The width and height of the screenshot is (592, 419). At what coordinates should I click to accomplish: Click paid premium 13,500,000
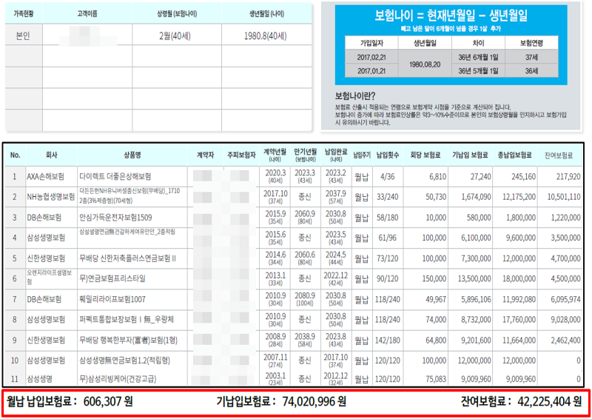point(474,279)
